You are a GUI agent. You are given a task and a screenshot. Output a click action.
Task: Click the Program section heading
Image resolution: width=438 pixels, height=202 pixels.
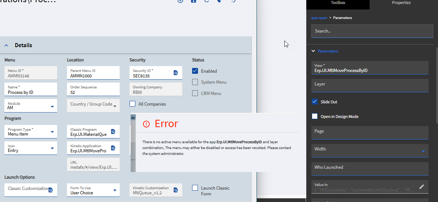pyautogui.click(x=13, y=118)
